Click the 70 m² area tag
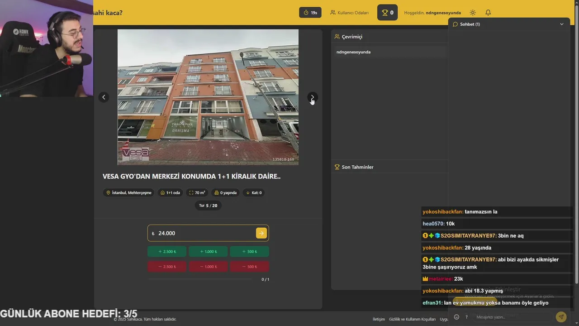This screenshot has height=326, width=579. tap(197, 192)
